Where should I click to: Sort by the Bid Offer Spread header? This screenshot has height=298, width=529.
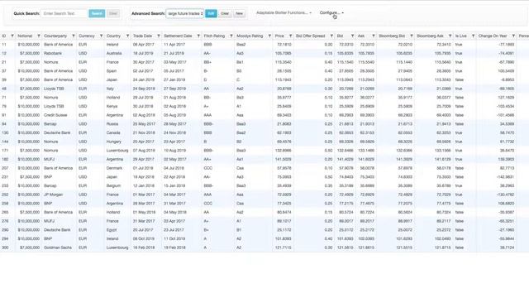pyautogui.click(x=311, y=36)
